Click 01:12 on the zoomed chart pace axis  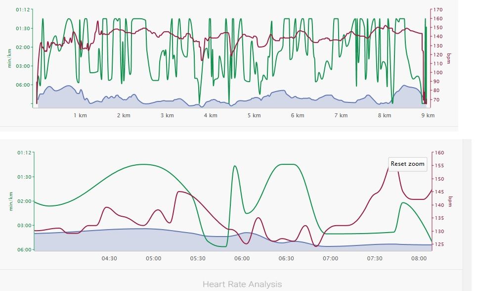coord(24,152)
